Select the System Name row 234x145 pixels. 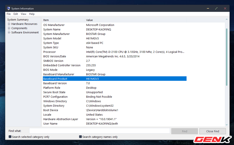pos(114,30)
